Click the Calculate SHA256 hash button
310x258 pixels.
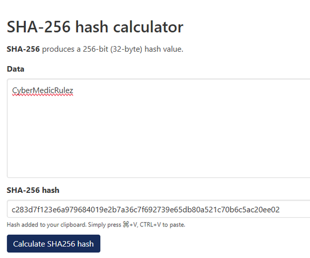point(53,244)
